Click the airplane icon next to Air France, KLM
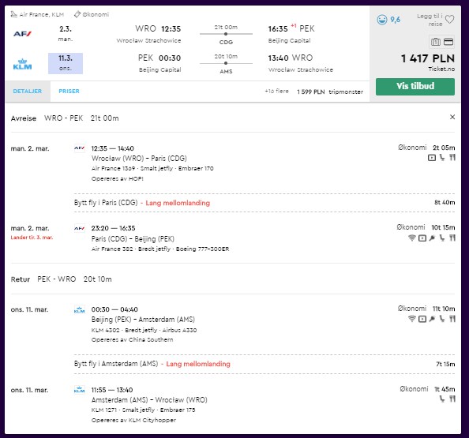Viewport: 469px width, 438px height. 13,14
